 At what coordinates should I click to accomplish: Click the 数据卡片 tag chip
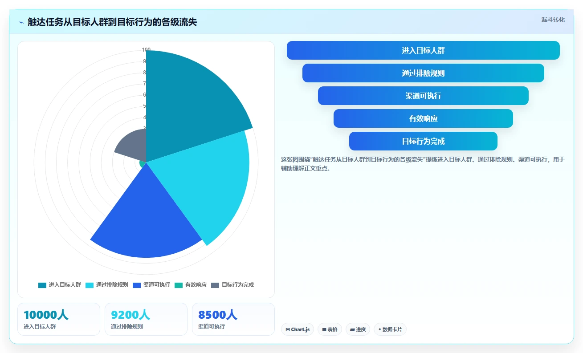click(x=390, y=329)
